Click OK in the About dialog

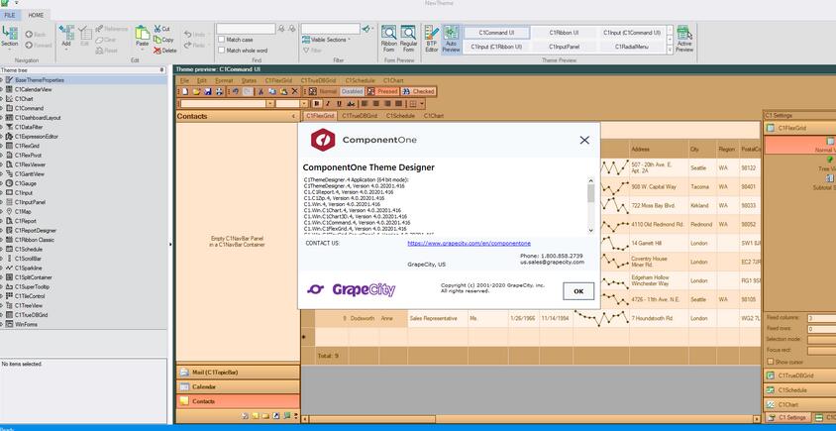click(578, 291)
